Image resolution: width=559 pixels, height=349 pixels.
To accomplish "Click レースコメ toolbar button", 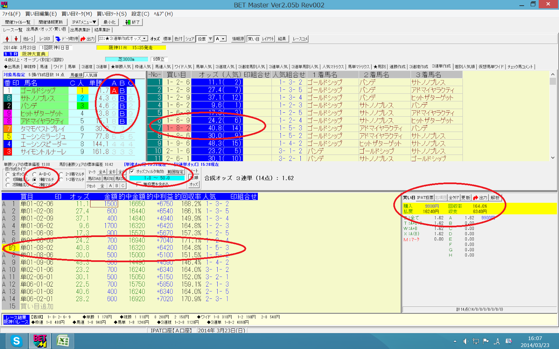I will (x=300, y=39).
